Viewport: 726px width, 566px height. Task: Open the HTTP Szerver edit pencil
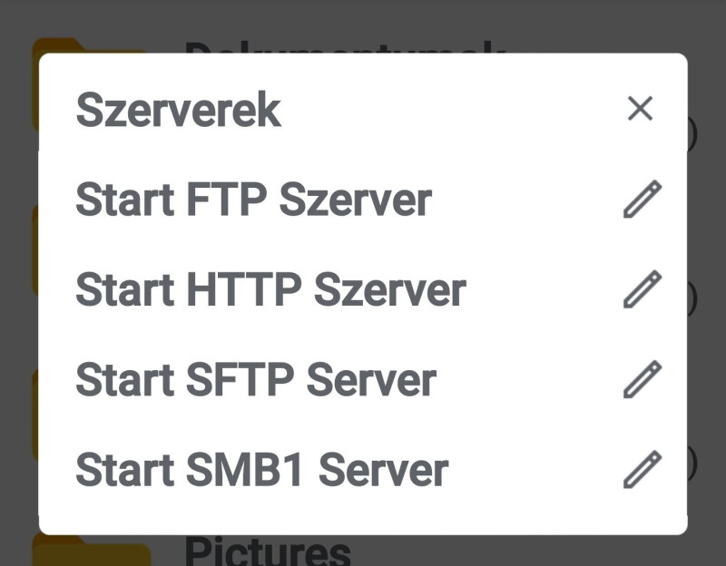[643, 289]
